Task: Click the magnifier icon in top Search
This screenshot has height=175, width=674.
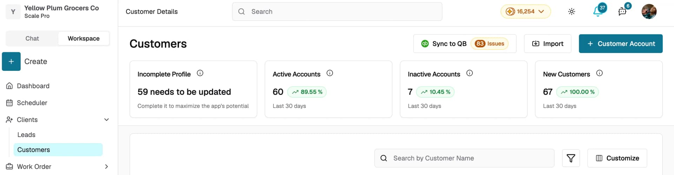Action: point(242,12)
